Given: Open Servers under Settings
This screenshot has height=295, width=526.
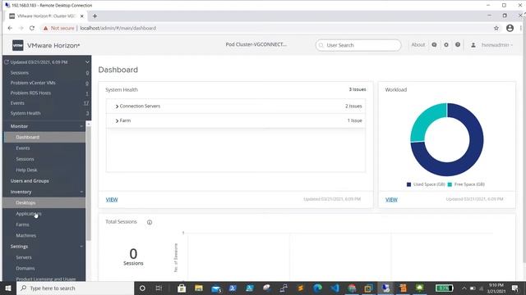Looking at the screenshot, I should 24,257.
